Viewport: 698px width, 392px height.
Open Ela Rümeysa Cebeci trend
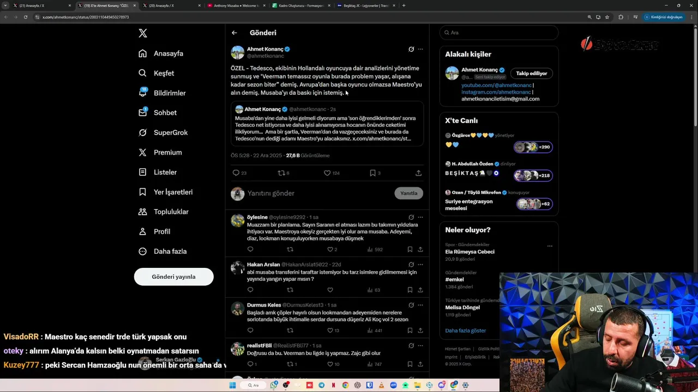coord(470,252)
